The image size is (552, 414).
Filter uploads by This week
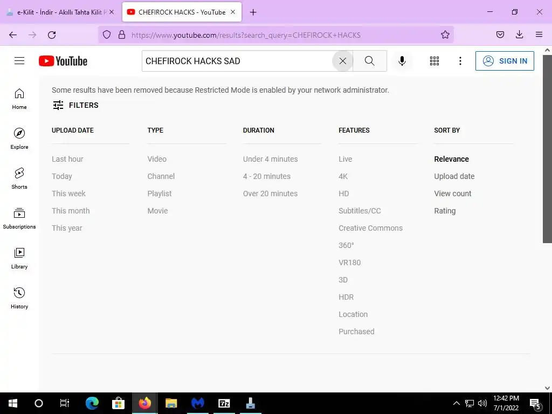(68, 194)
